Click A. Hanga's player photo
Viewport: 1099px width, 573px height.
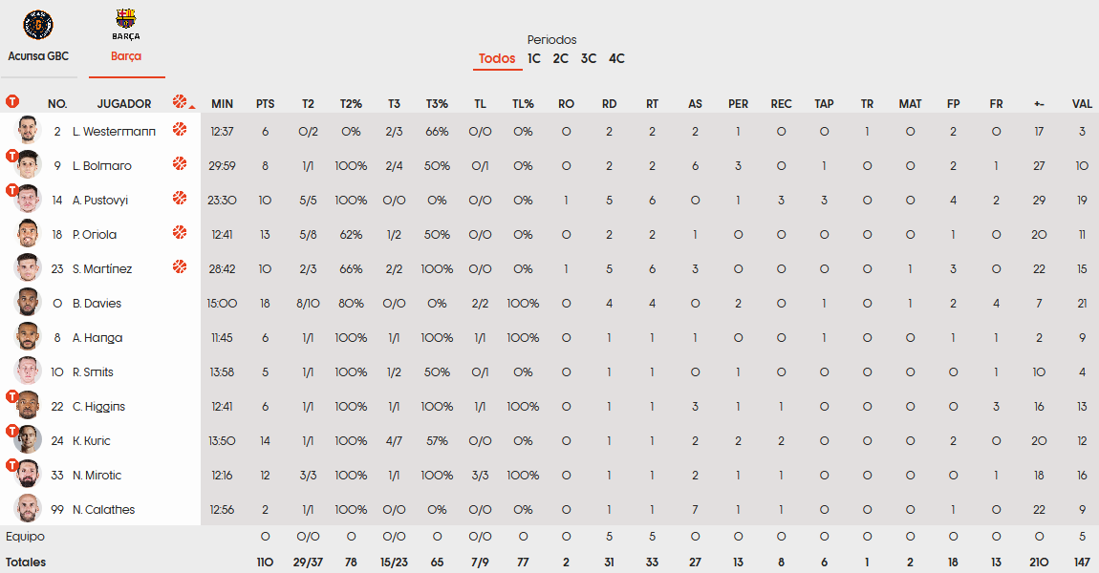point(28,337)
